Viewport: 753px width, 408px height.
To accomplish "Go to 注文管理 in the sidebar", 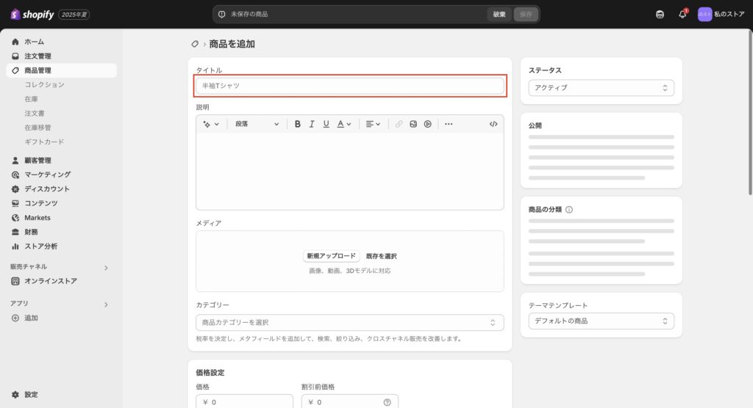I will click(x=38, y=57).
